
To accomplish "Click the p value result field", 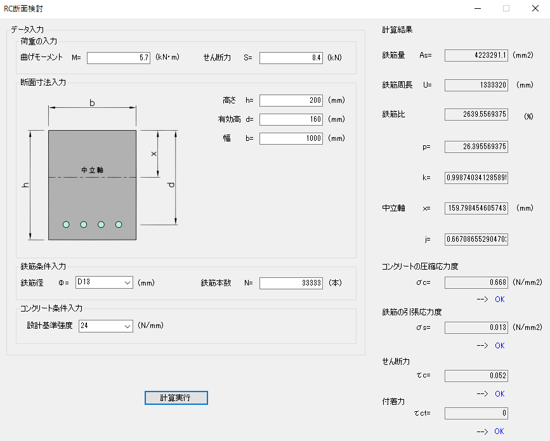I will tap(476, 147).
